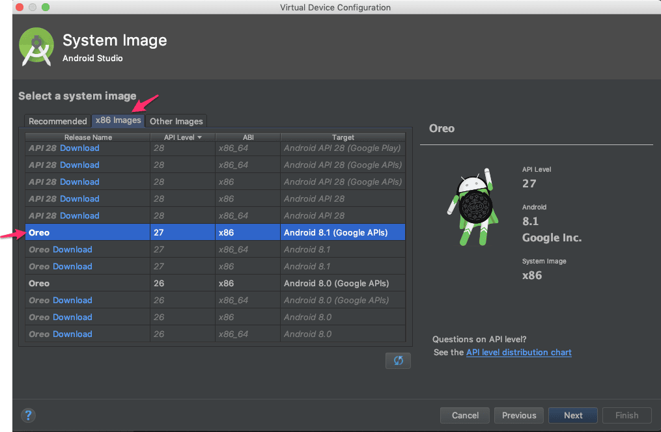This screenshot has height=432, width=661.
Task: Switch to the Recommended tab
Action: tap(57, 121)
